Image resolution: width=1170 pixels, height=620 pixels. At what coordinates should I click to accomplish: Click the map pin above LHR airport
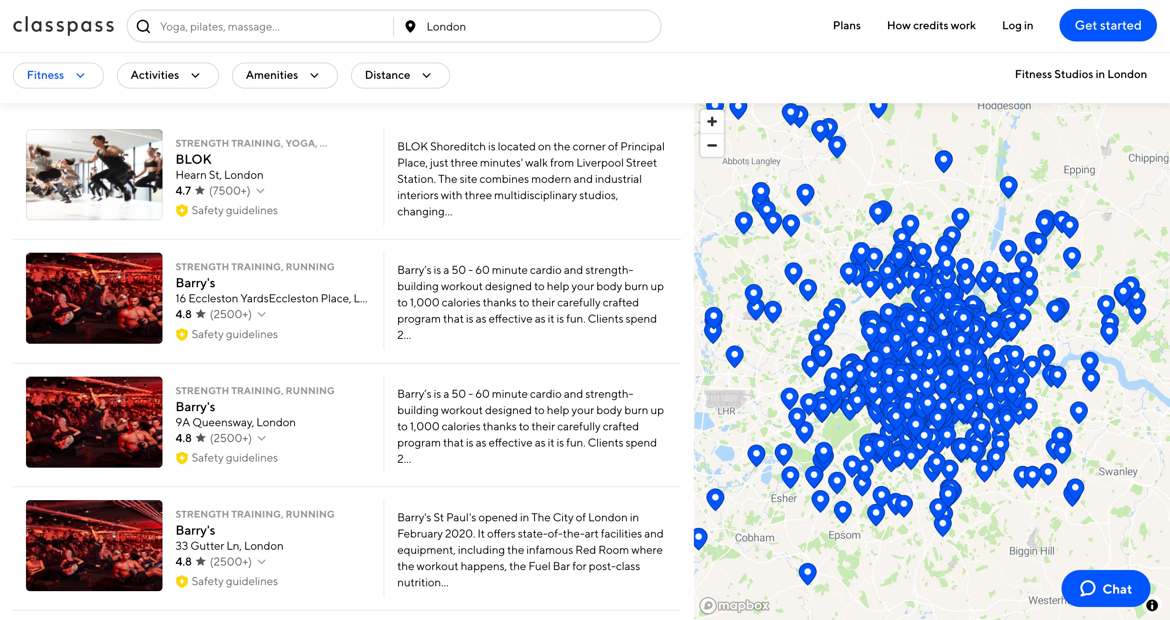tap(734, 354)
